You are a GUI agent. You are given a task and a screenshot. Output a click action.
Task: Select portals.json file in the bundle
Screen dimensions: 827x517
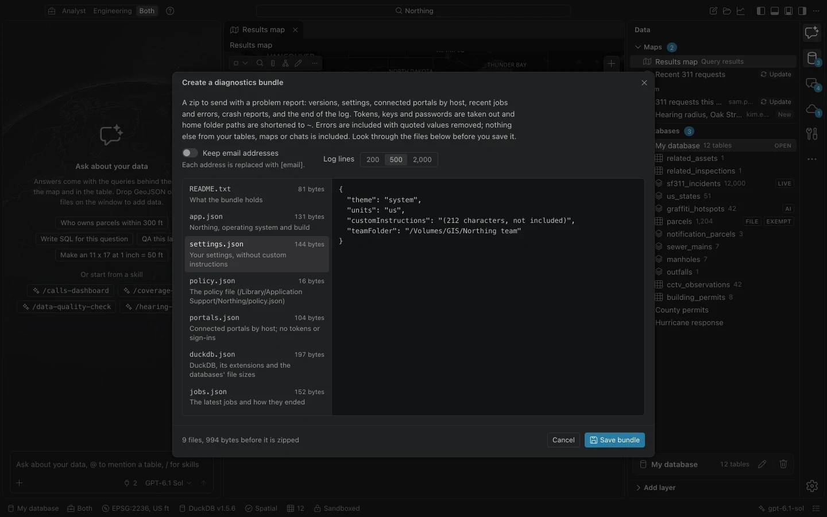coord(257,328)
